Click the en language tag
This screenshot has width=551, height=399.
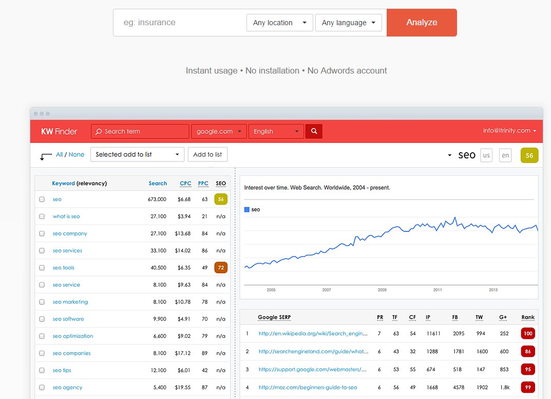pos(505,155)
